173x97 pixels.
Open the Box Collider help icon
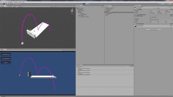[171, 16]
